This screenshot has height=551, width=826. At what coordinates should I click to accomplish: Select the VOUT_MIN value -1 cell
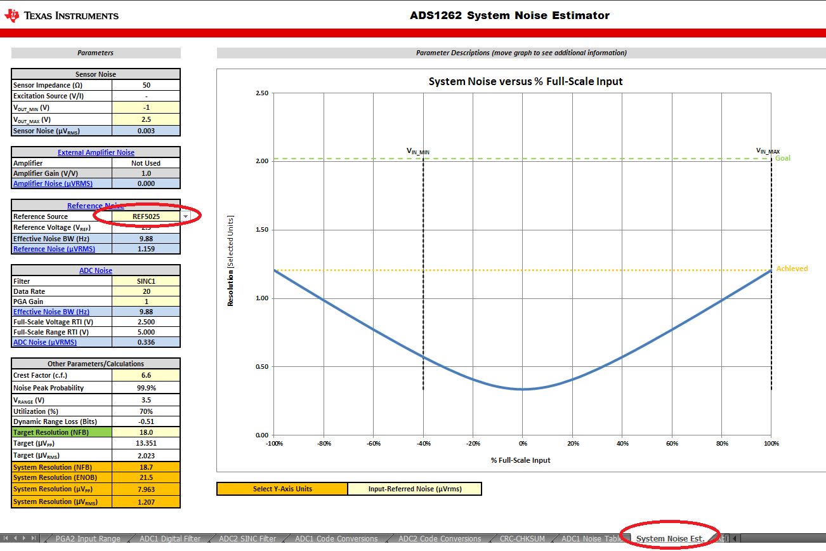146,107
